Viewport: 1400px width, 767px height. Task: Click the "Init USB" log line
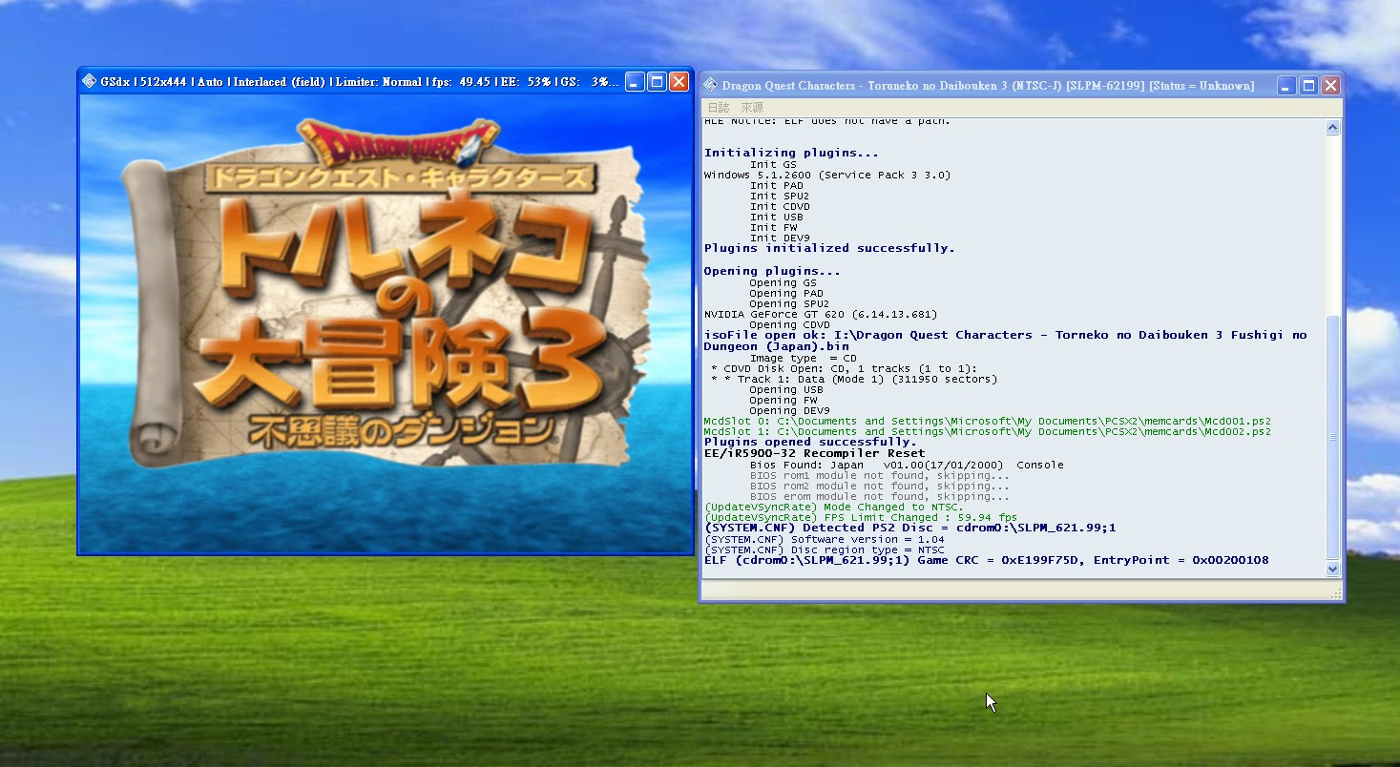[776, 218]
